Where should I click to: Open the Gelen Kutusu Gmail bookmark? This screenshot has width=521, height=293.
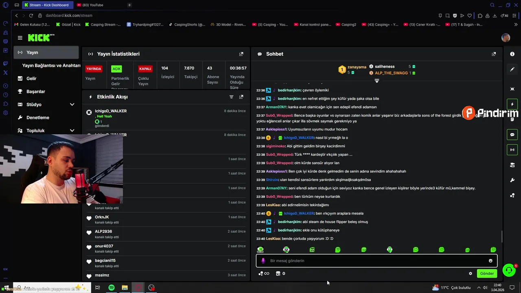[32, 24]
